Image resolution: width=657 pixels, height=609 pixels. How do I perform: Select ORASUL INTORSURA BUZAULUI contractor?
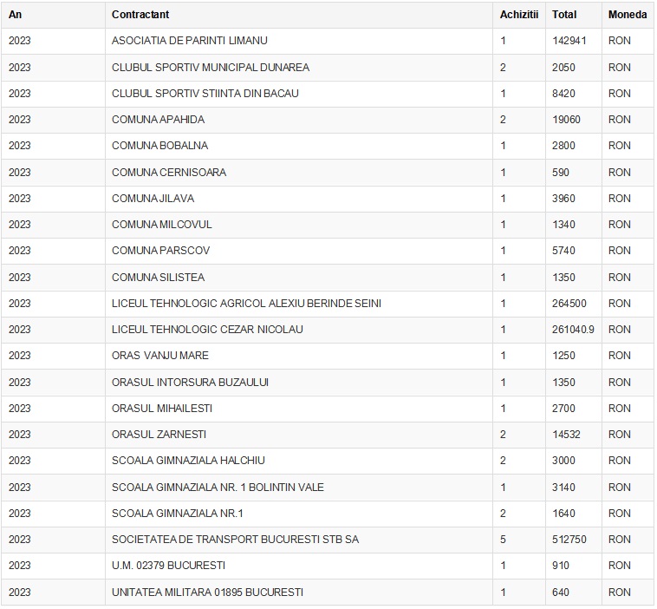pyautogui.click(x=190, y=383)
